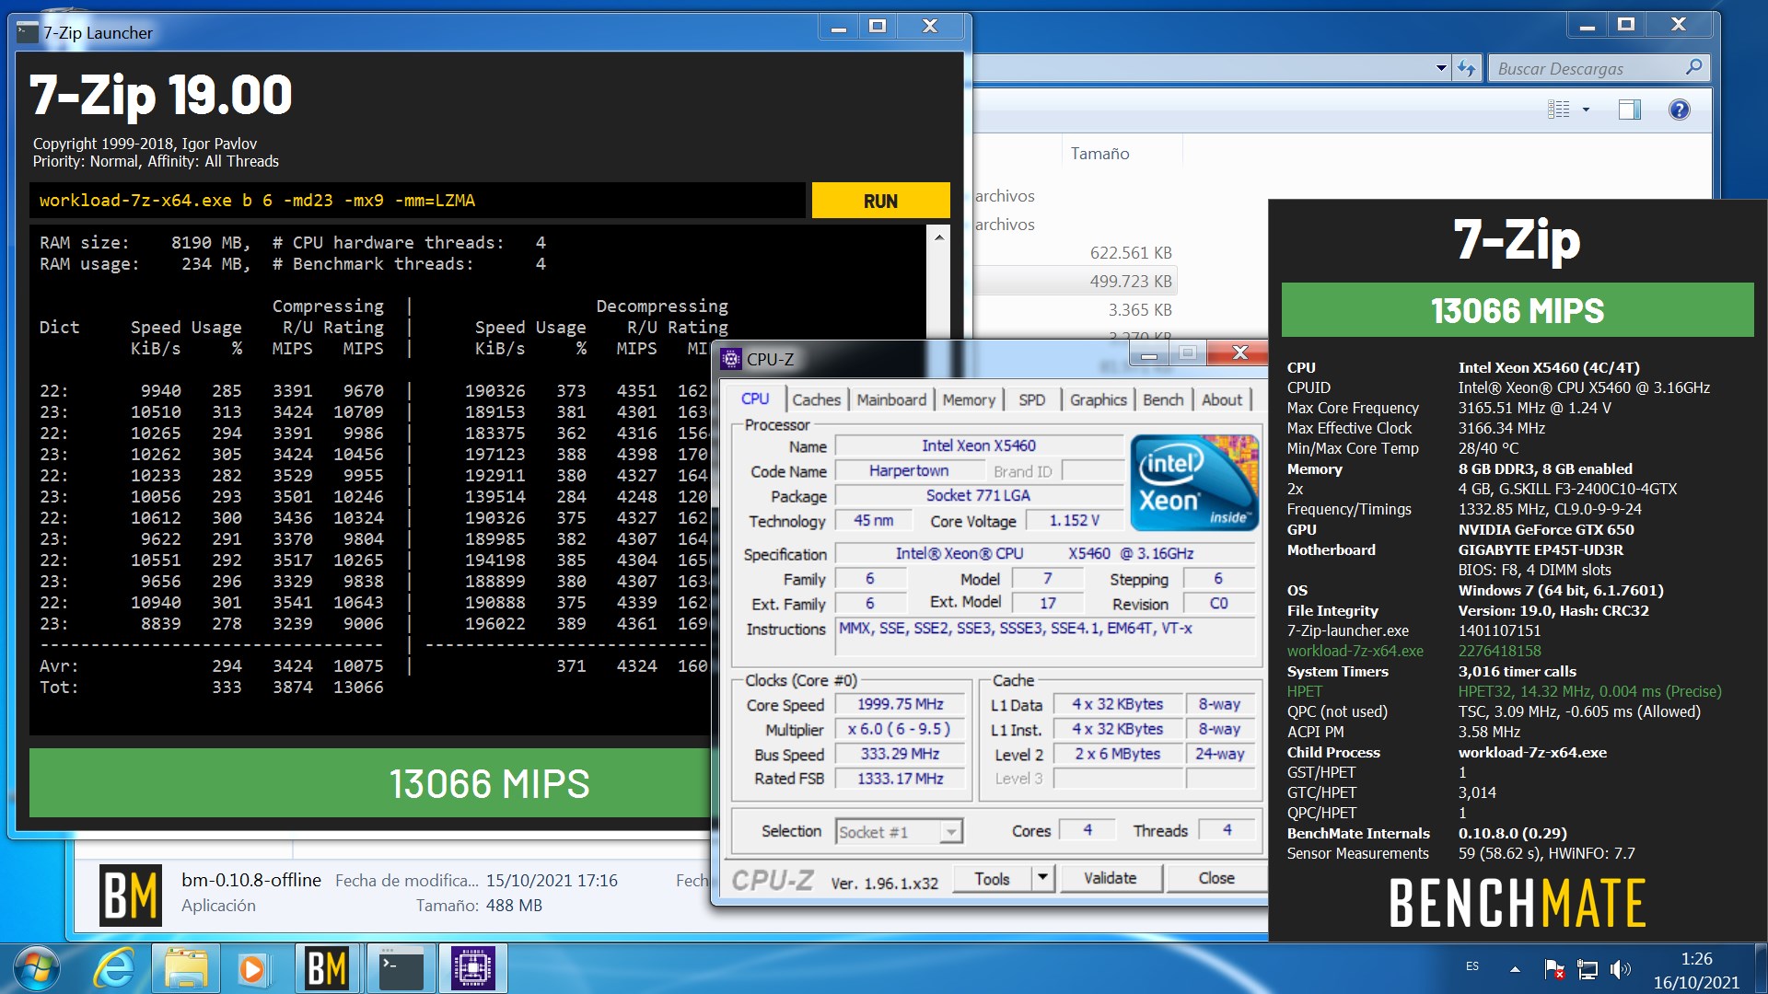Image resolution: width=1768 pixels, height=994 pixels.
Task: Show hidden tray icons arrow
Action: (x=1515, y=969)
